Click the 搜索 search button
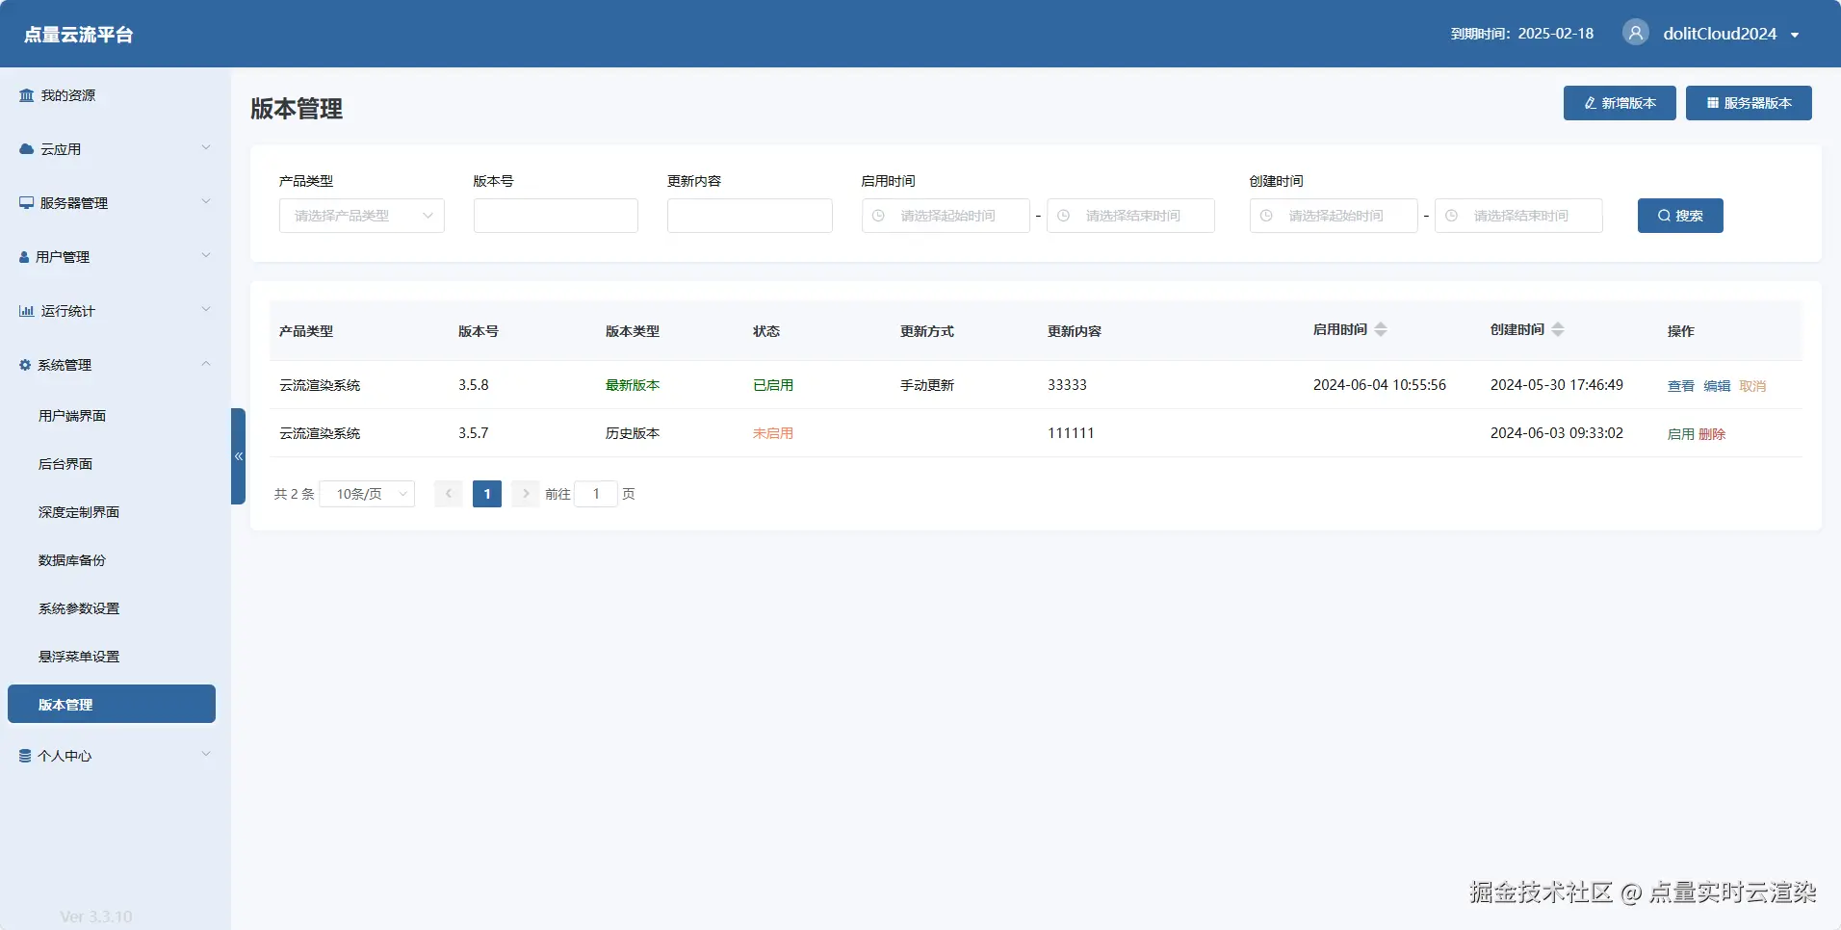The image size is (1841, 930). 1680,216
